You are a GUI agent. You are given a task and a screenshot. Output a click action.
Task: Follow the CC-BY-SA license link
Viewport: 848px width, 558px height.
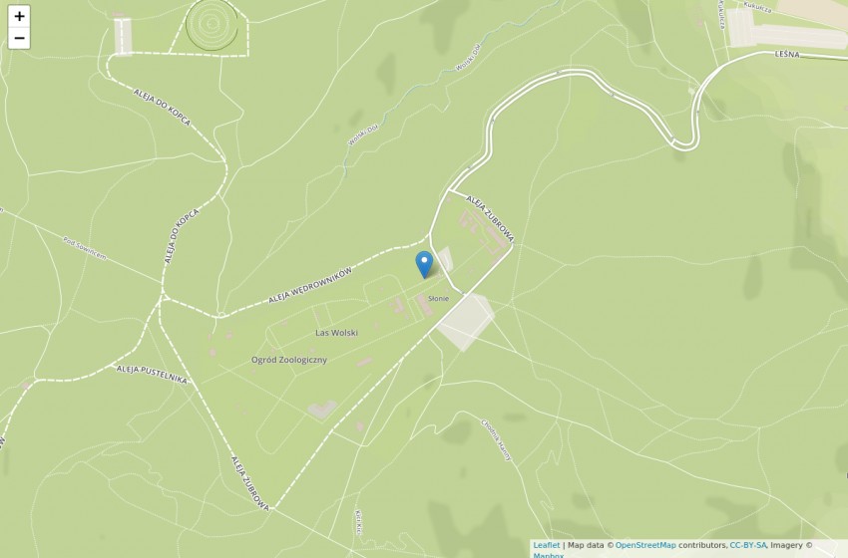(x=748, y=545)
